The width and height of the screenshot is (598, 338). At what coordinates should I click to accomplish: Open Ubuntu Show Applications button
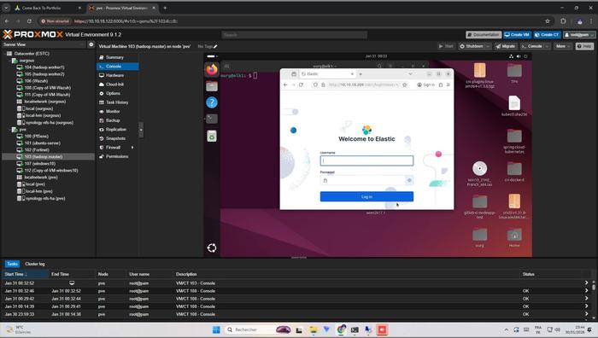[x=212, y=248]
